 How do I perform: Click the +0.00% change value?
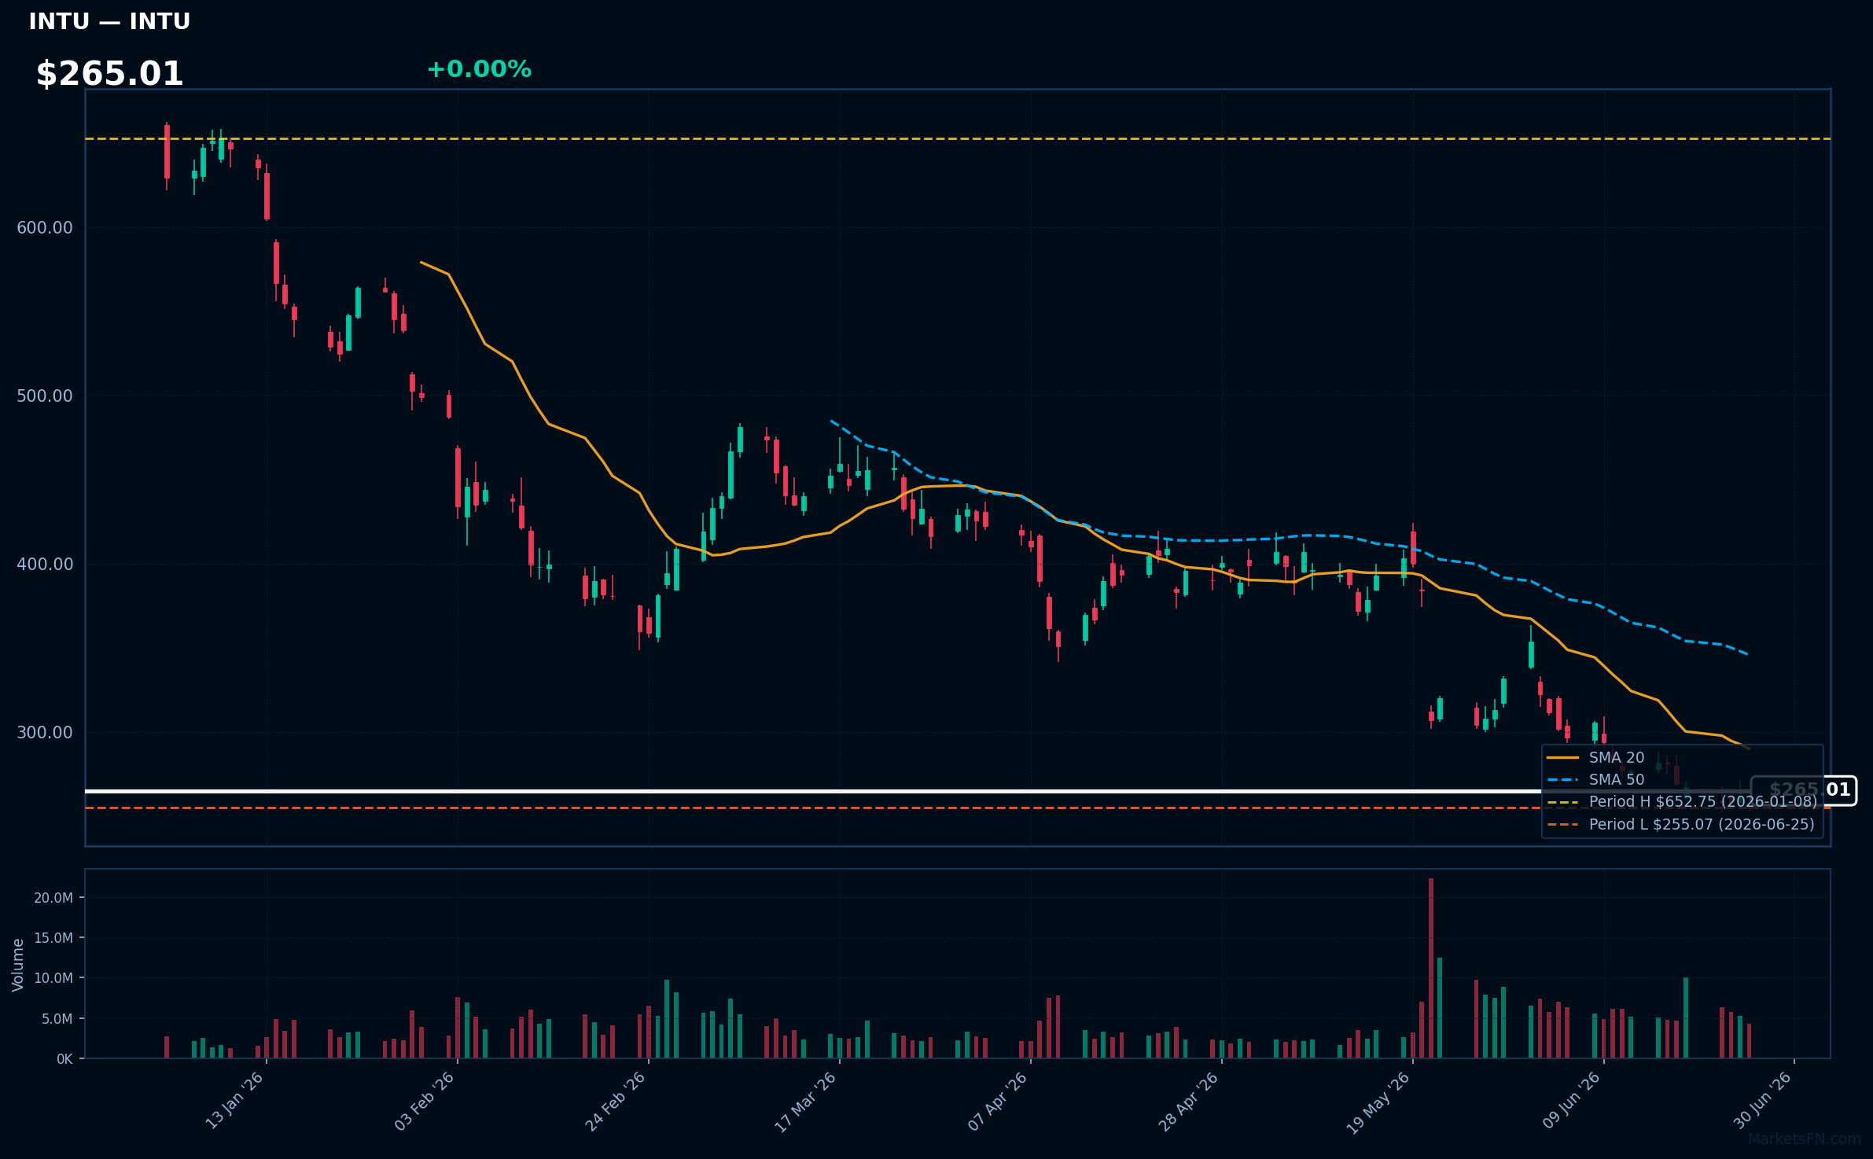click(x=479, y=69)
